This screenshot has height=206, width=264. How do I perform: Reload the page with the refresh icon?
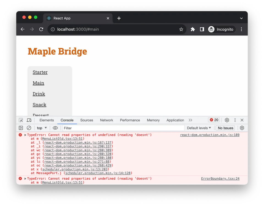41,29
